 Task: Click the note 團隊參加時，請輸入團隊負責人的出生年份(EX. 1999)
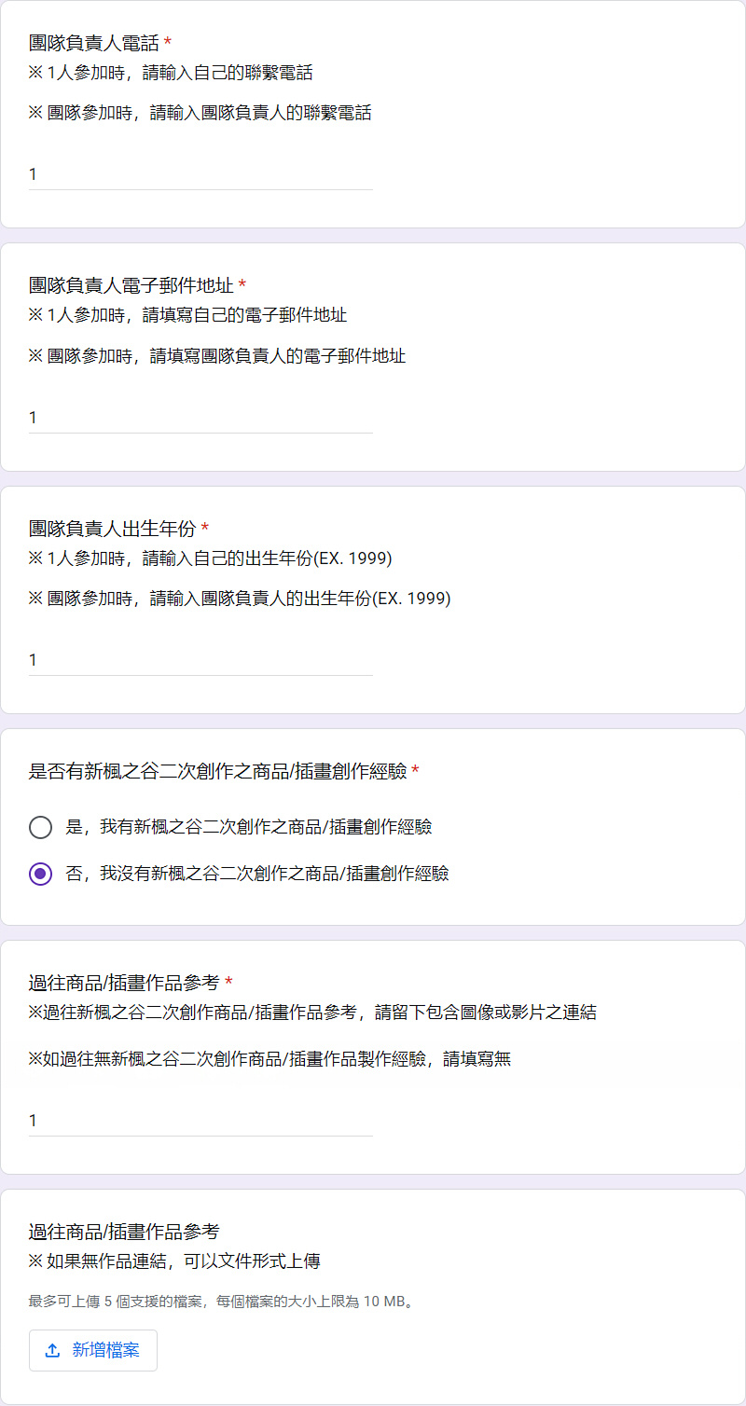click(x=240, y=599)
